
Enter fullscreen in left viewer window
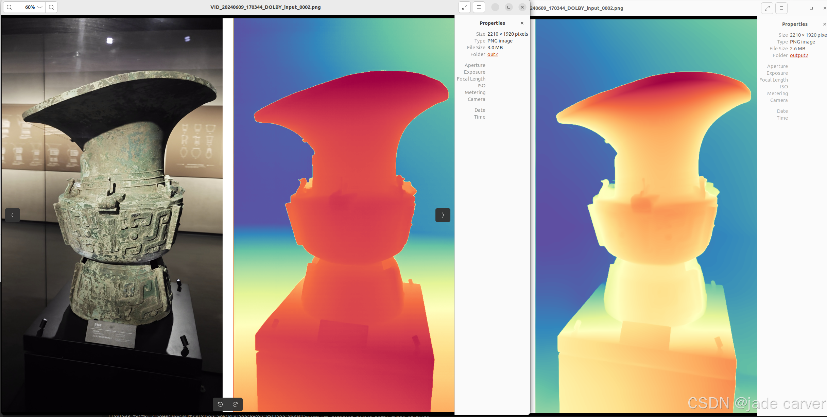(465, 7)
